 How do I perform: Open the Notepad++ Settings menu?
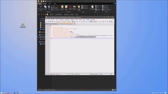[72, 20]
